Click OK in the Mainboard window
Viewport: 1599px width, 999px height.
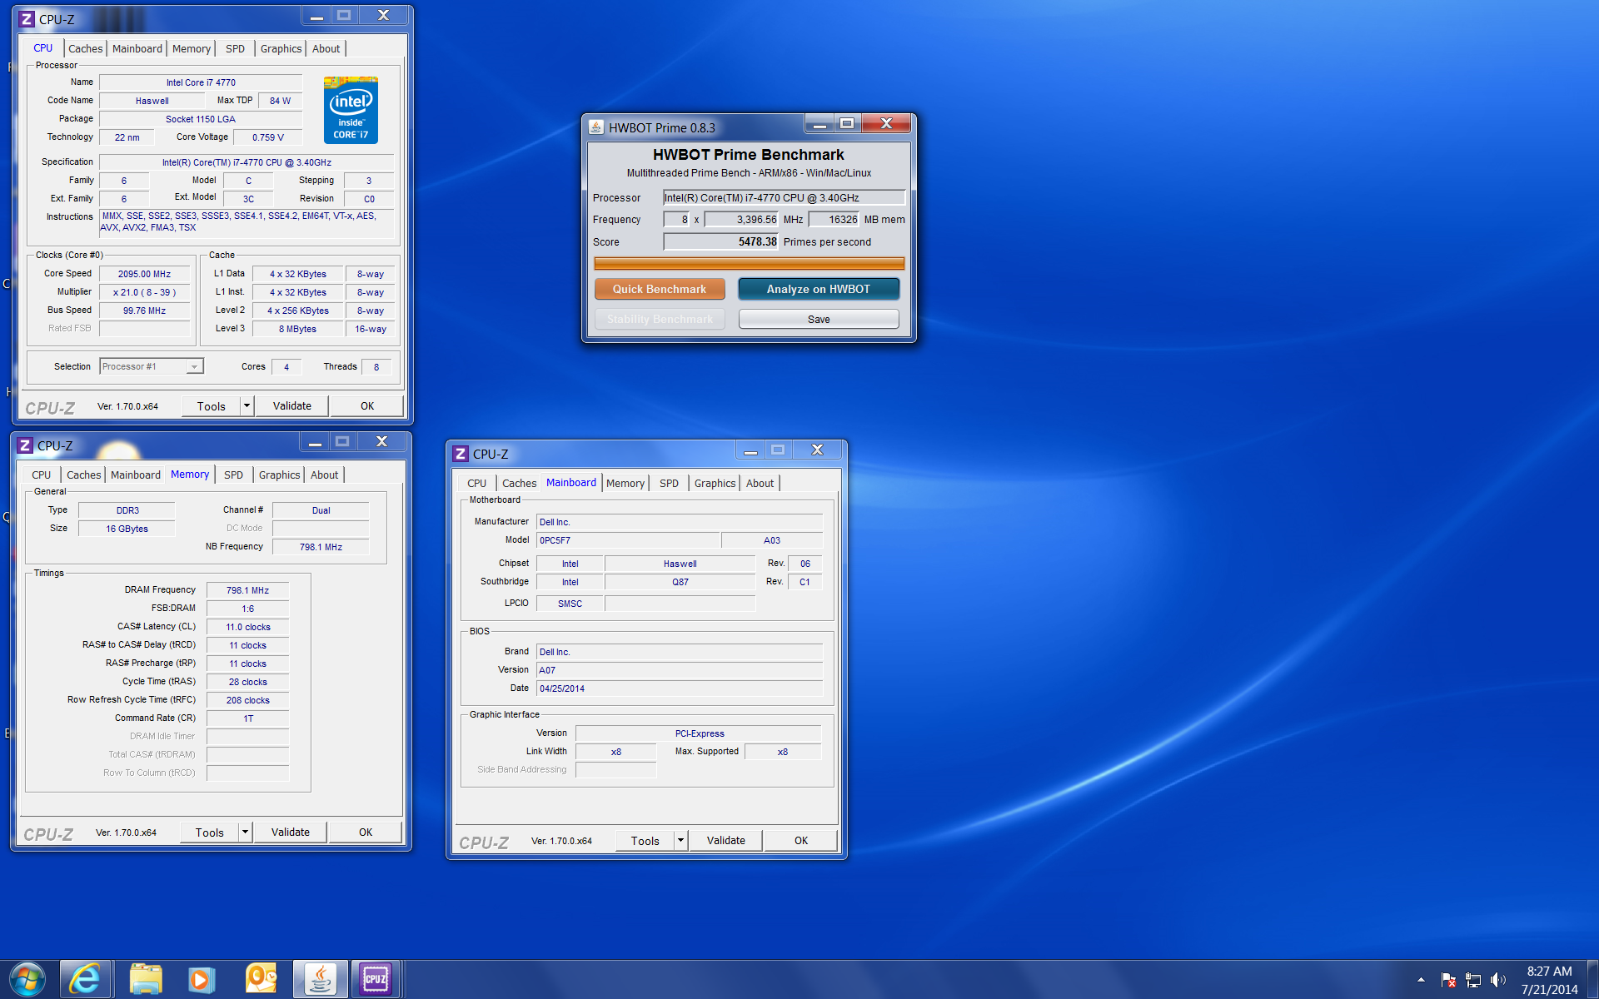point(801,840)
